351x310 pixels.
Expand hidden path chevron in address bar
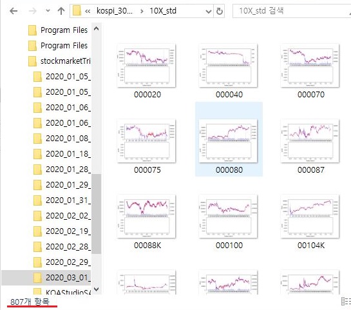tap(88, 11)
